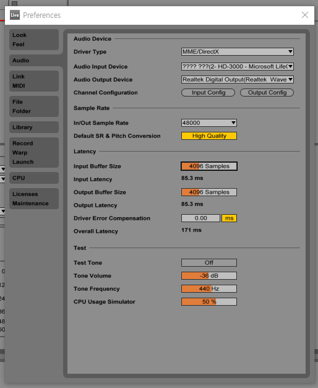Open the Look Feel preferences tab

(34, 40)
